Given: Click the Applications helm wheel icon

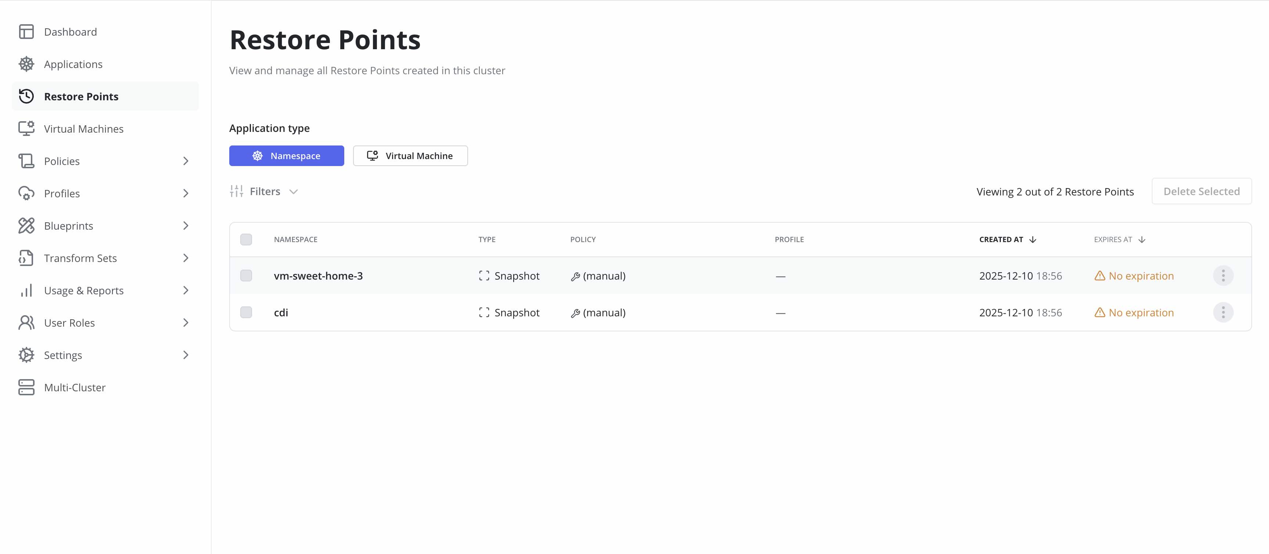Looking at the screenshot, I should pyautogui.click(x=26, y=64).
